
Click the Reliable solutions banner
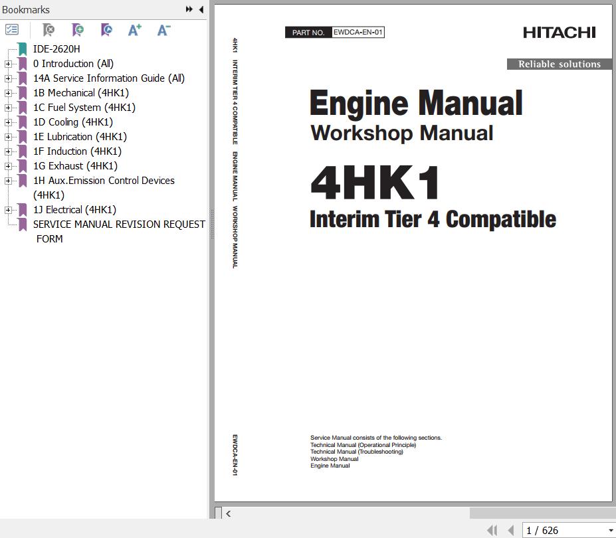tap(559, 64)
